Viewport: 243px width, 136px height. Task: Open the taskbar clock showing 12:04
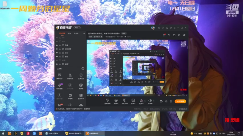[x=231, y=134]
